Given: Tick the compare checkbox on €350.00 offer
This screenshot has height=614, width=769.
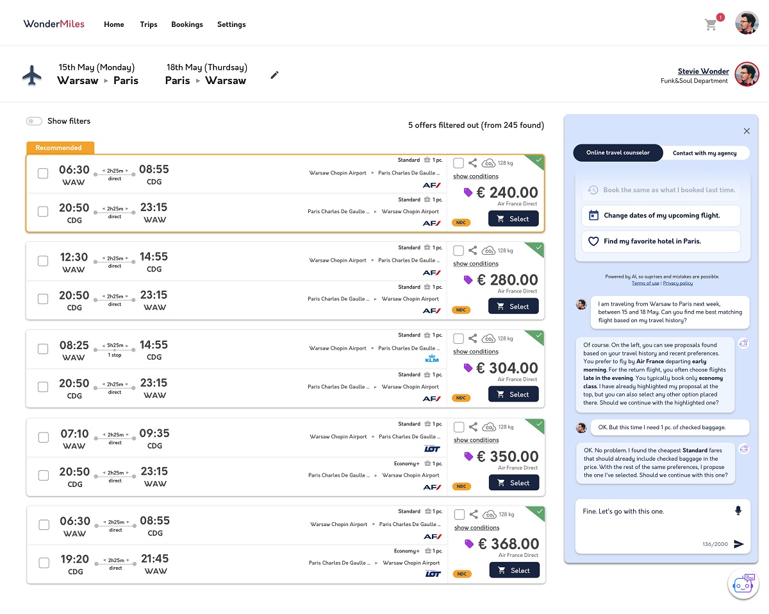Looking at the screenshot, I should 459,427.
